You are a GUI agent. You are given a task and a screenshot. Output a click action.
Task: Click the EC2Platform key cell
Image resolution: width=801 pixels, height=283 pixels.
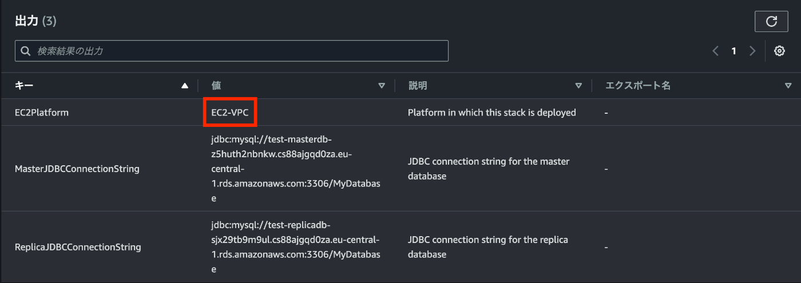tap(42, 113)
